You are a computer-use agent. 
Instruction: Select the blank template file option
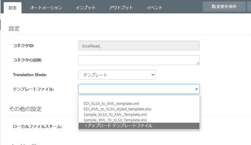point(139,99)
